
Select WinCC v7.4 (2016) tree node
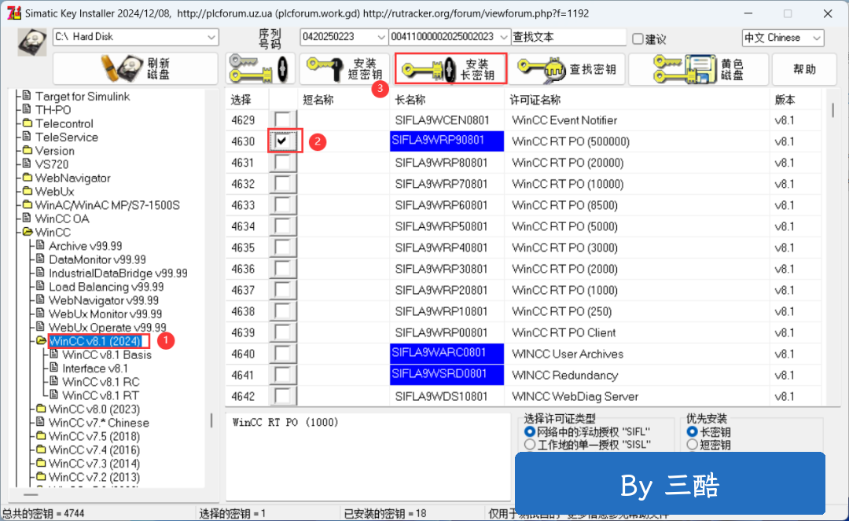94,449
